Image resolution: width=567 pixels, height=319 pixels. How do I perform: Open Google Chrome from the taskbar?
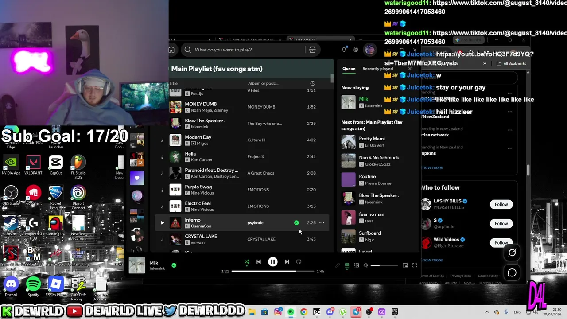(x=303, y=312)
